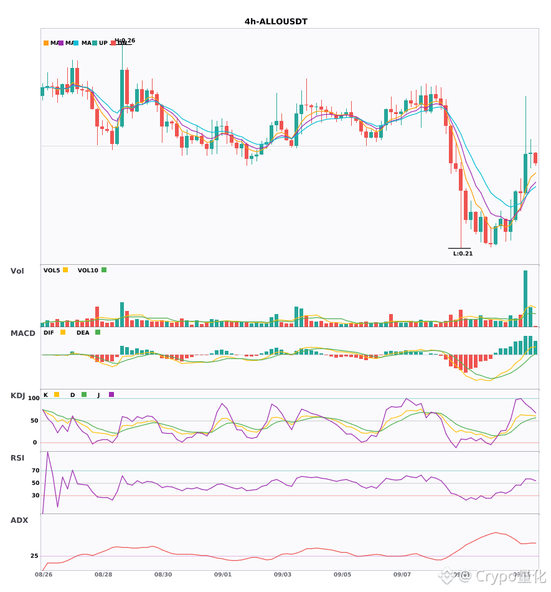Click the H:0.26 high price label

click(x=125, y=40)
